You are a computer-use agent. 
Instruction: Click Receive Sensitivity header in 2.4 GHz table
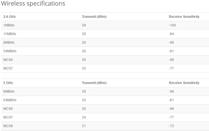tap(184, 17)
